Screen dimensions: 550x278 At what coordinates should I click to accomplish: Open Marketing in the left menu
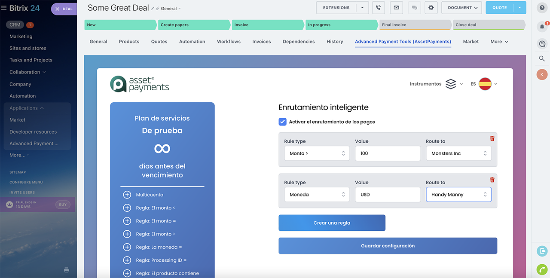21,37
